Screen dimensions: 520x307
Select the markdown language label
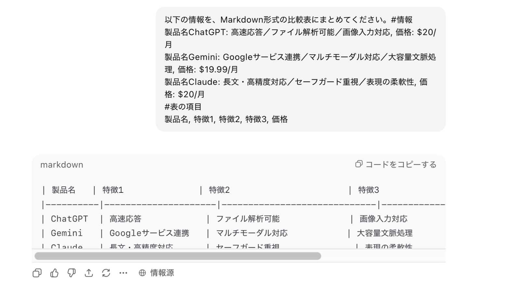[61, 165]
